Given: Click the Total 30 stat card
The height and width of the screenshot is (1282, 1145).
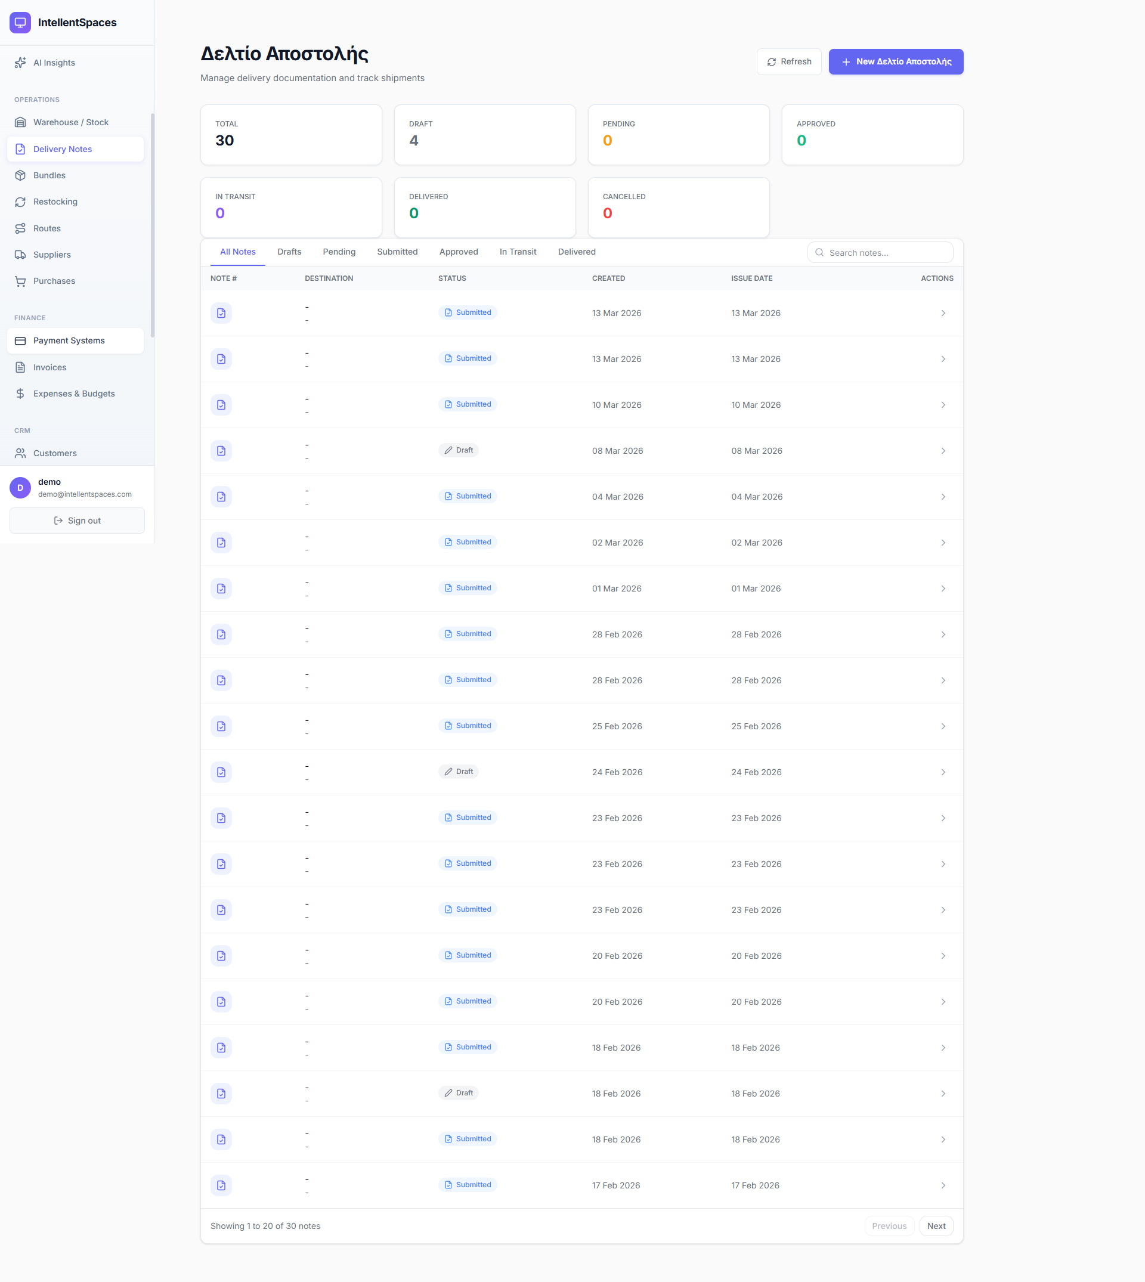Looking at the screenshot, I should (x=291, y=135).
